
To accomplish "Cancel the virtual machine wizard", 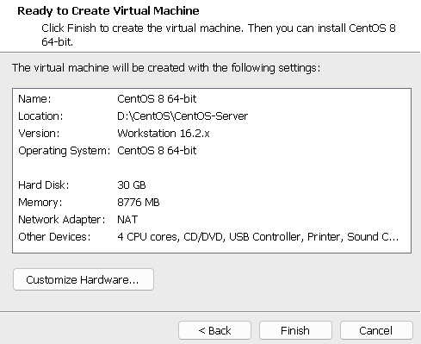I will point(376,330).
